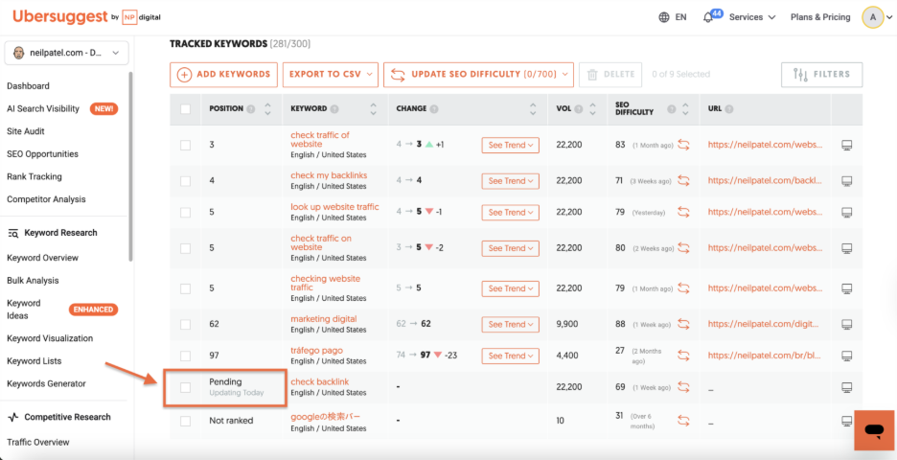This screenshot has width=897, height=460.
Task: Click the Add Keywords button
Action: coord(223,75)
